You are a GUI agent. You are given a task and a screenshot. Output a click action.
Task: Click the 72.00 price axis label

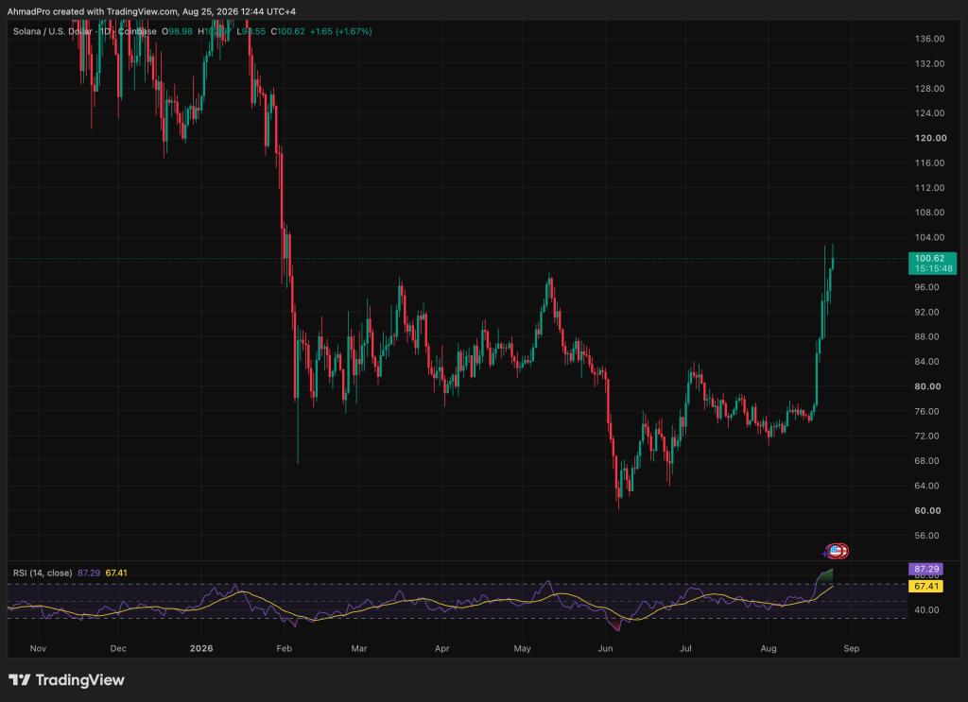pyautogui.click(x=926, y=436)
